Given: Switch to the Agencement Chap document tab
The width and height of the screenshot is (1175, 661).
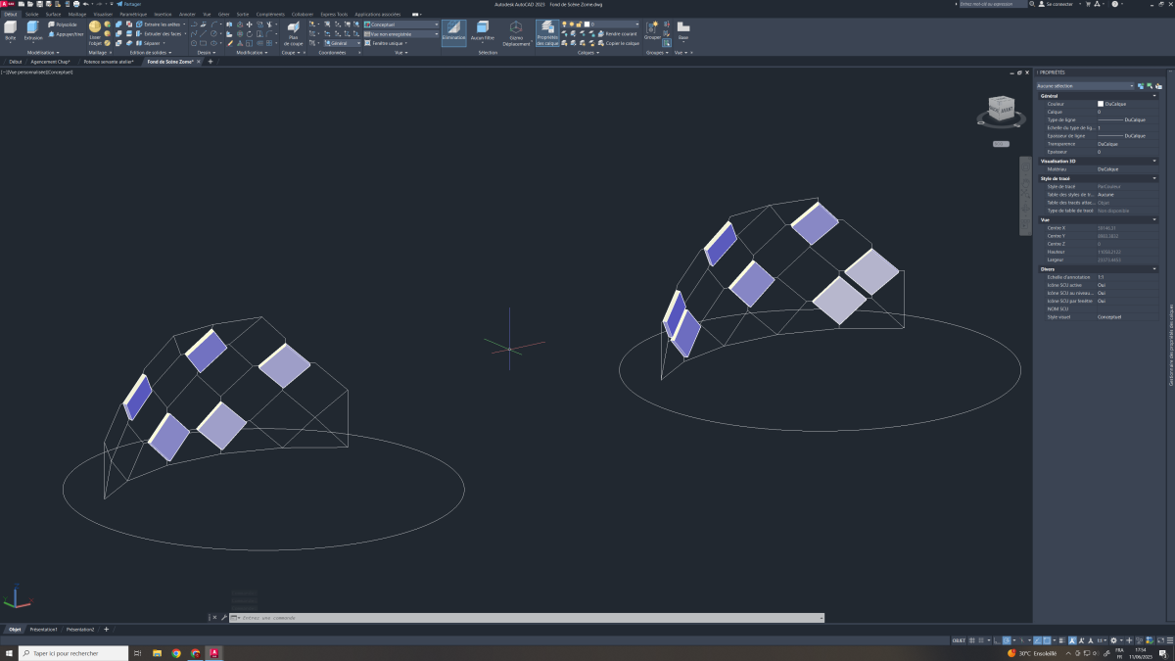Looking at the screenshot, I should click(x=51, y=62).
